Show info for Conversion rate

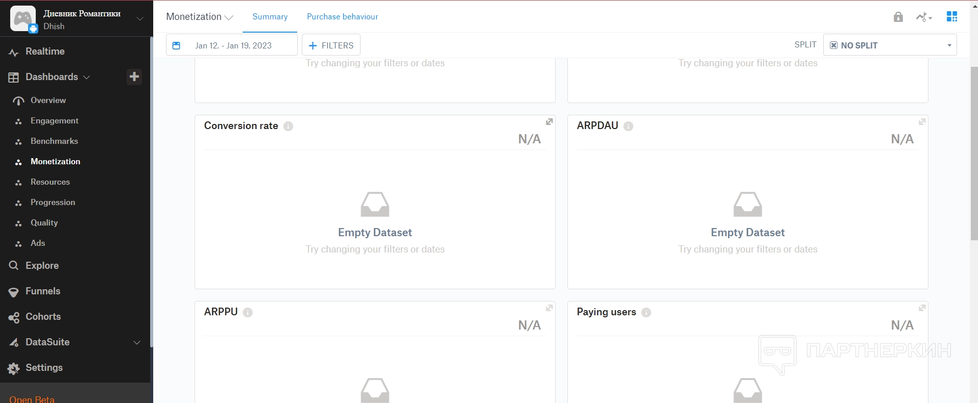[x=288, y=126]
